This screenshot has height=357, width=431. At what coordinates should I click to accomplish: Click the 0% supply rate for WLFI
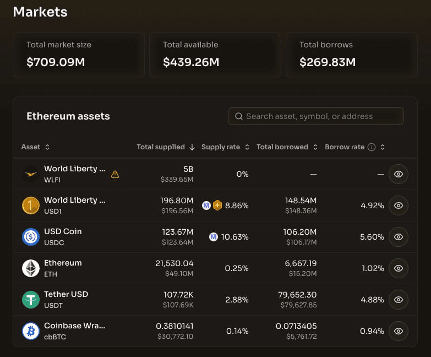coord(242,174)
